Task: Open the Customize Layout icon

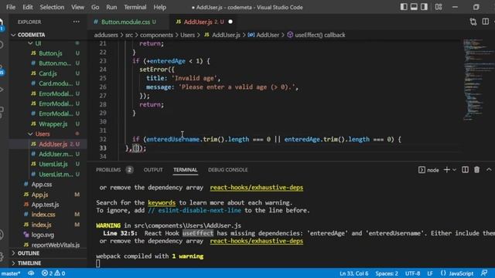Action: (439, 7)
